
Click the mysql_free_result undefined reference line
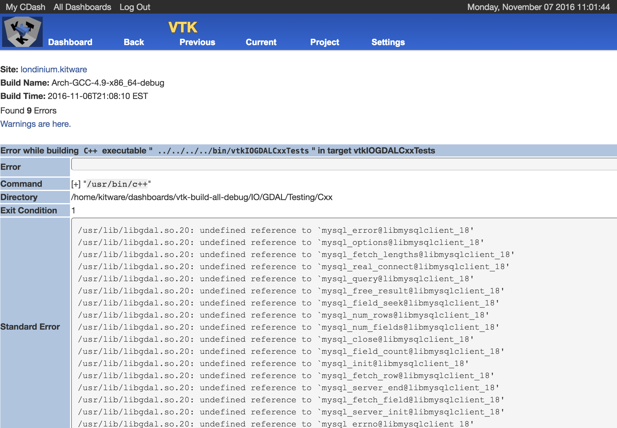click(x=291, y=291)
